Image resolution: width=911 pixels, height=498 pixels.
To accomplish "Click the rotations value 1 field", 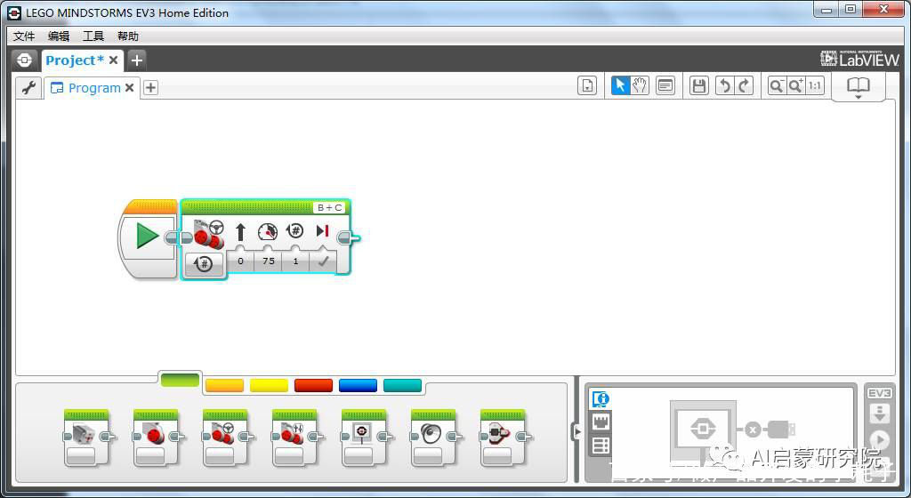I will tap(295, 261).
